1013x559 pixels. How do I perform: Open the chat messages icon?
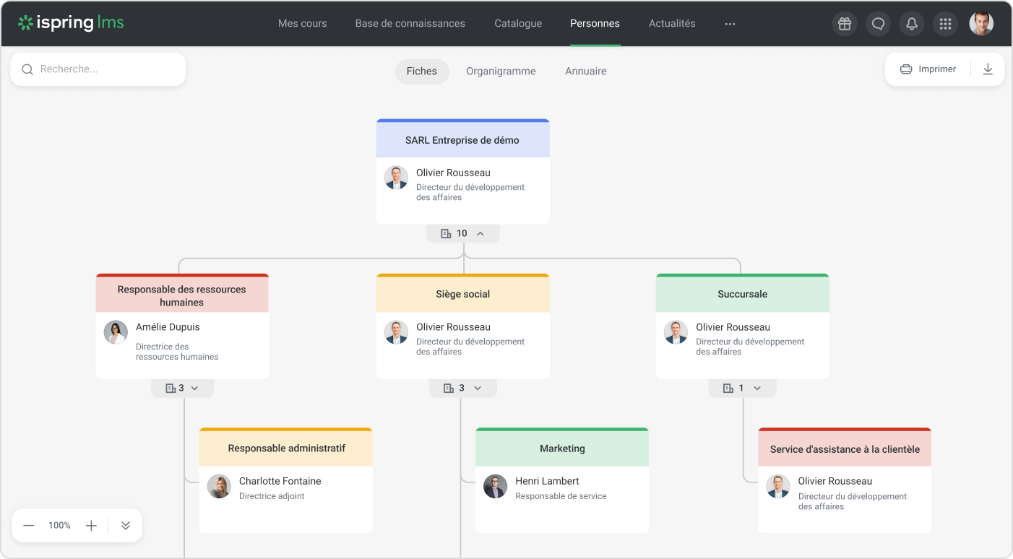coord(878,23)
